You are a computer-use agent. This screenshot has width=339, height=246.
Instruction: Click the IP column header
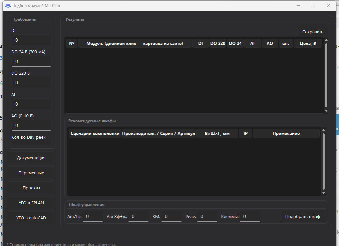pyautogui.click(x=246, y=133)
